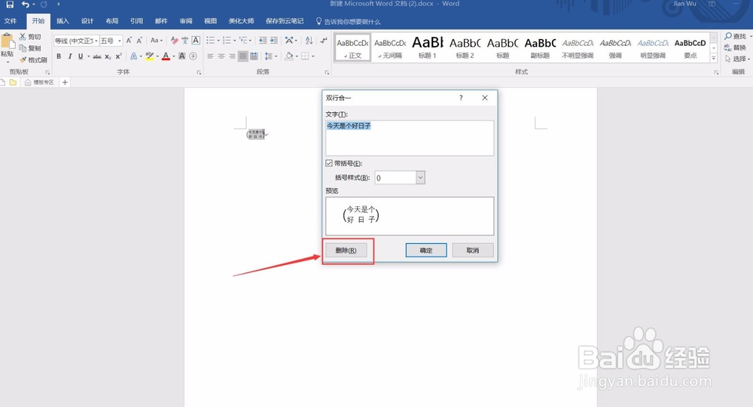Decrease font size with shrink icon
This screenshot has width=753, height=407.
139,41
